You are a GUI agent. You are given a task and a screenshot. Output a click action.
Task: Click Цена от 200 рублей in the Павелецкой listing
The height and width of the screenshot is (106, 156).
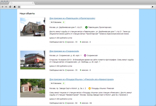[61, 38]
